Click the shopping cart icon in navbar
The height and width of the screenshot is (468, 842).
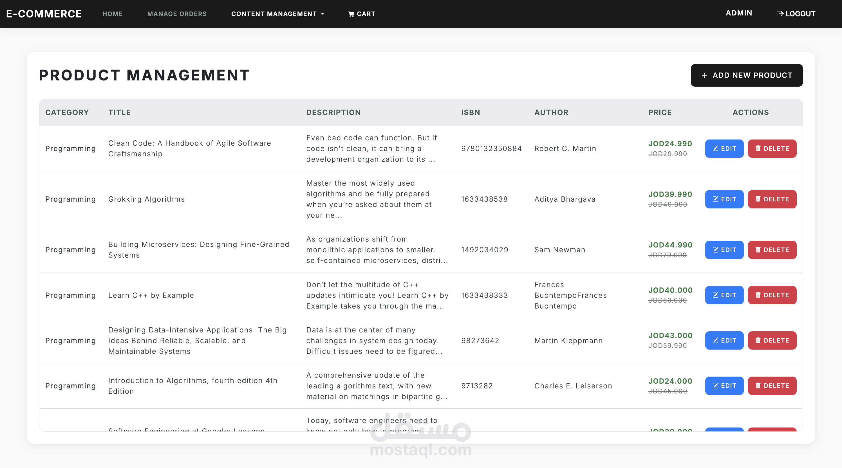tap(351, 14)
